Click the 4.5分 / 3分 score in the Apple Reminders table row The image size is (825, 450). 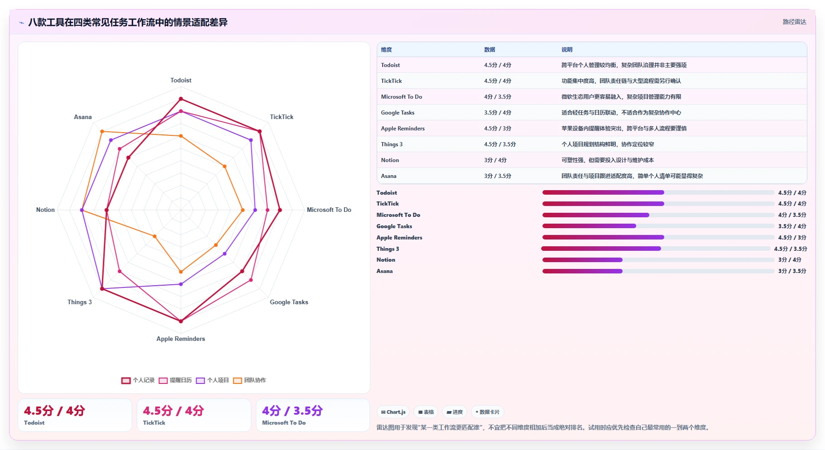[x=498, y=129]
